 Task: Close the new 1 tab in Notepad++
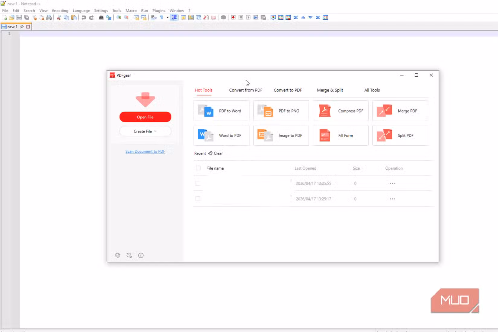tap(28, 27)
